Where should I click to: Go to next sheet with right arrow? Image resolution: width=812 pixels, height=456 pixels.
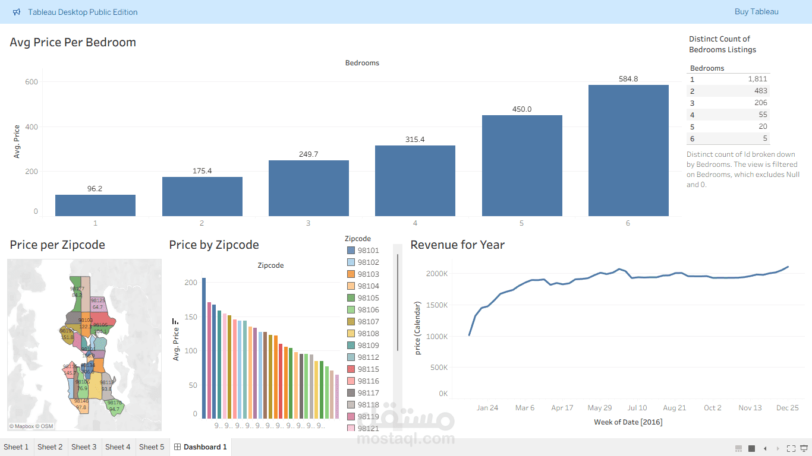click(x=778, y=448)
